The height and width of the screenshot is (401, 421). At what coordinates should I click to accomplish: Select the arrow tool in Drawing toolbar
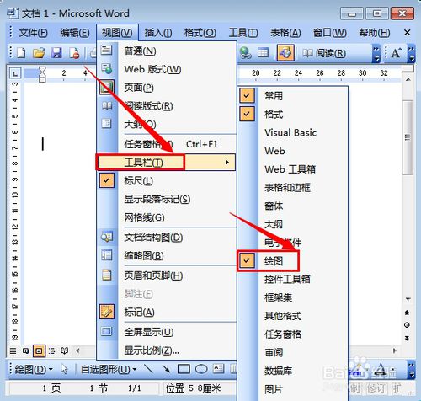pyautogui.click(x=166, y=369)
